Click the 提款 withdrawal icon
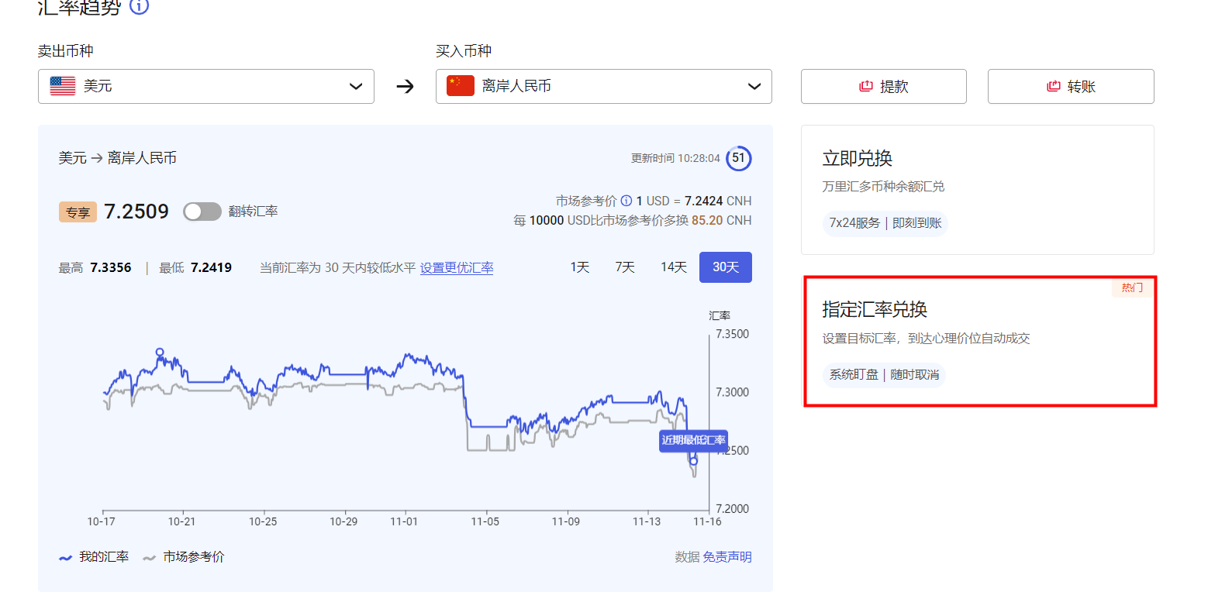Screen dimensions: 1208x616 pyautogui.click(x=866, y=86)
